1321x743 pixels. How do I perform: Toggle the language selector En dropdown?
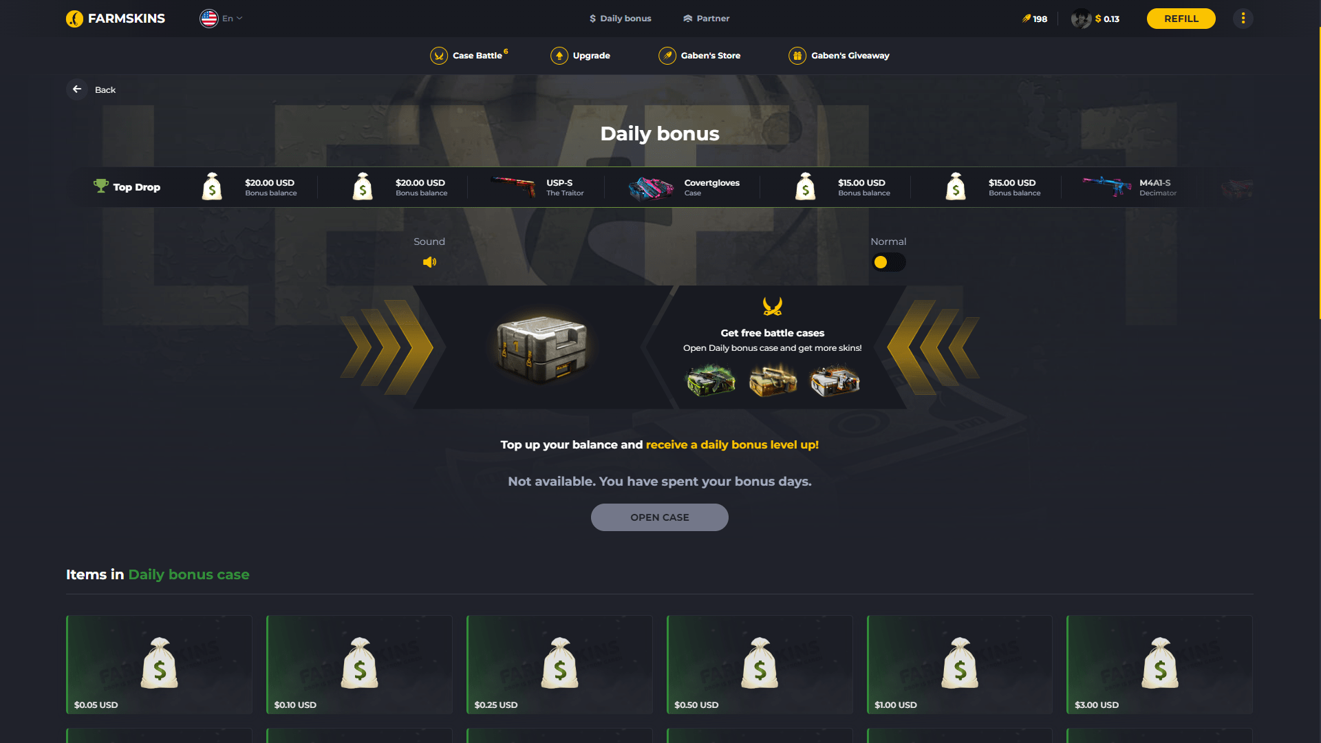click(x=222, y=18)
